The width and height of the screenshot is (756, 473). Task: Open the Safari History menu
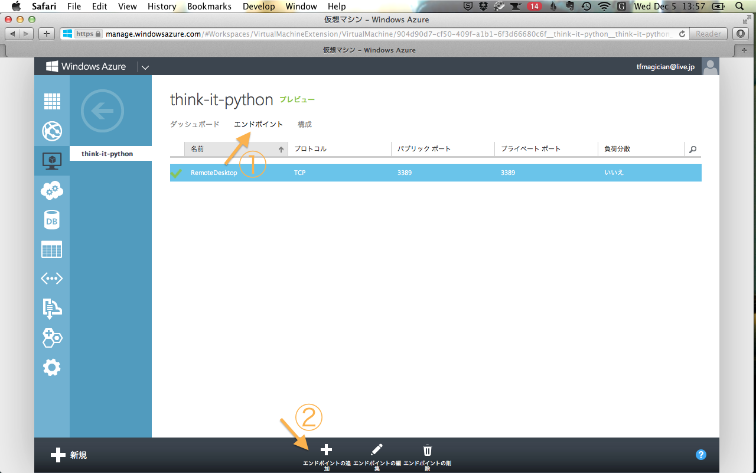tap(162, 7)
